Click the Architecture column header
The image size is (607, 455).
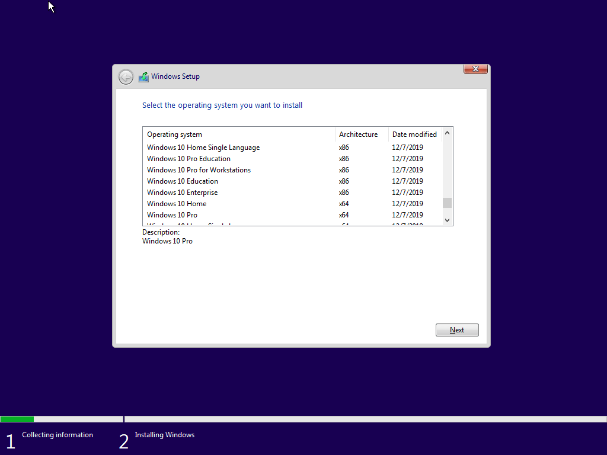(362, 134)
